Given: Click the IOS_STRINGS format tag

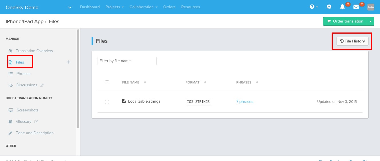Looking at the screenshot, I should (x=198, y=101).
